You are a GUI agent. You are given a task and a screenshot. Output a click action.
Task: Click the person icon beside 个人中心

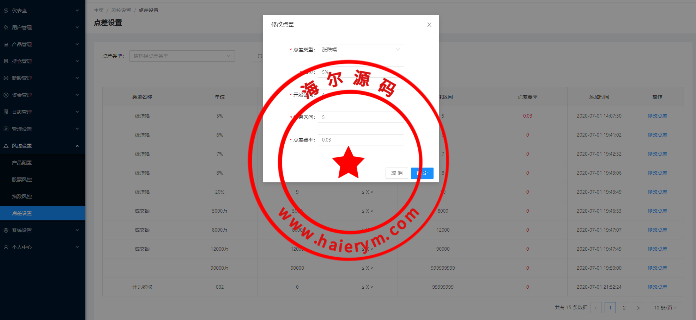click(x=6, y=247)
